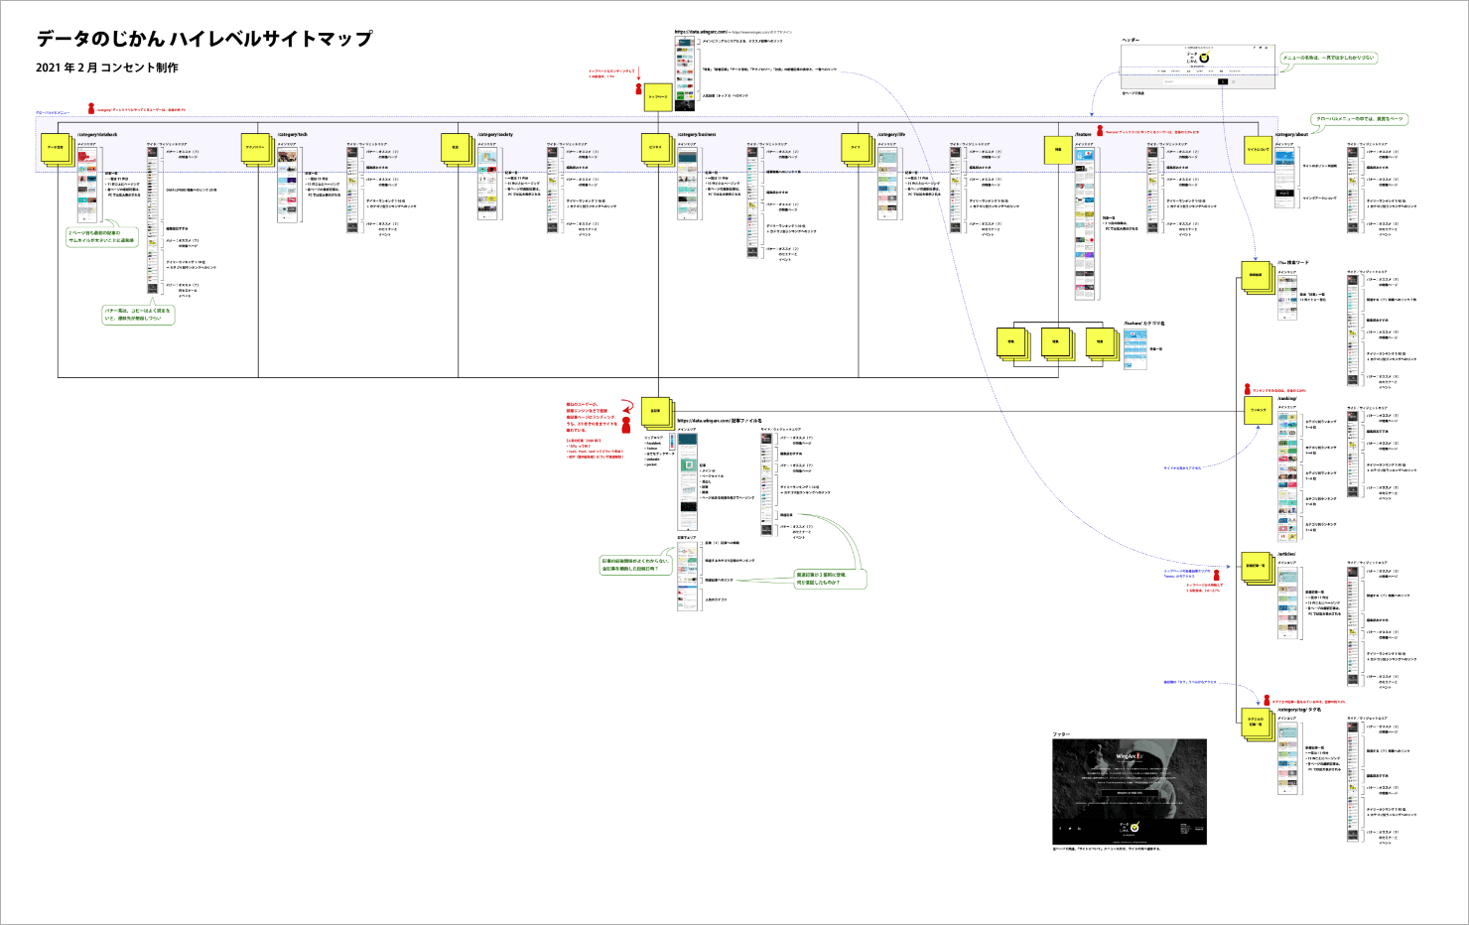Select the yellow note for /category/tag/
1469x925 pixels.
pyautogui.click(x=1256, y=724)
